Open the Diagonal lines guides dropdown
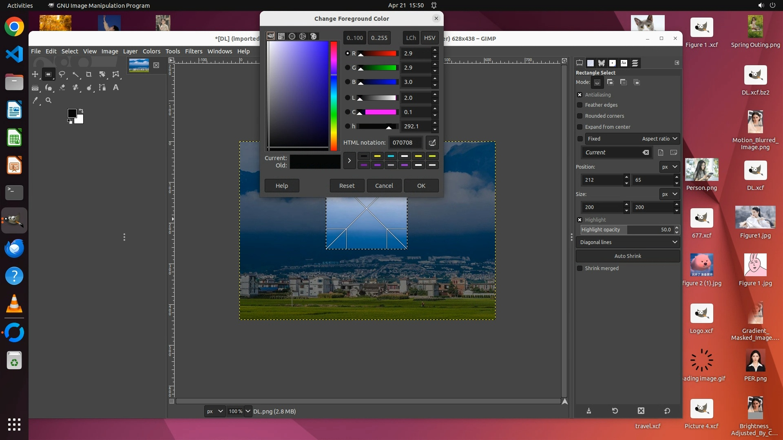Viewport: 783px width, 440px height. (628, 242)
